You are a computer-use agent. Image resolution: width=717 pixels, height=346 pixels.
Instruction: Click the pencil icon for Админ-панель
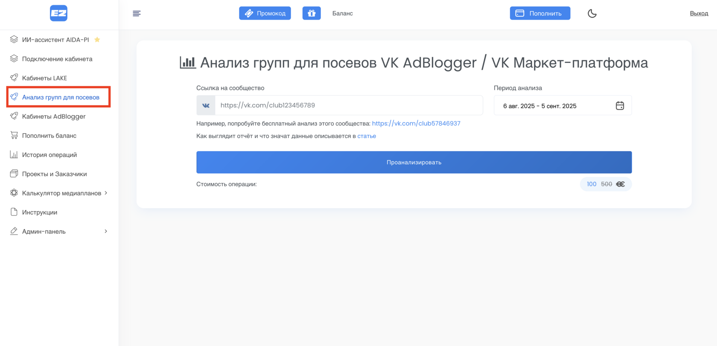click(14, 231)
